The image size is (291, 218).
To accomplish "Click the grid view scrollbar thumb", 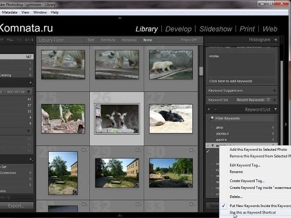I will point(201,71).
